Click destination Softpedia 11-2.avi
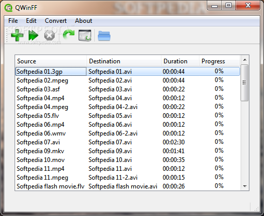 [113, 178]
